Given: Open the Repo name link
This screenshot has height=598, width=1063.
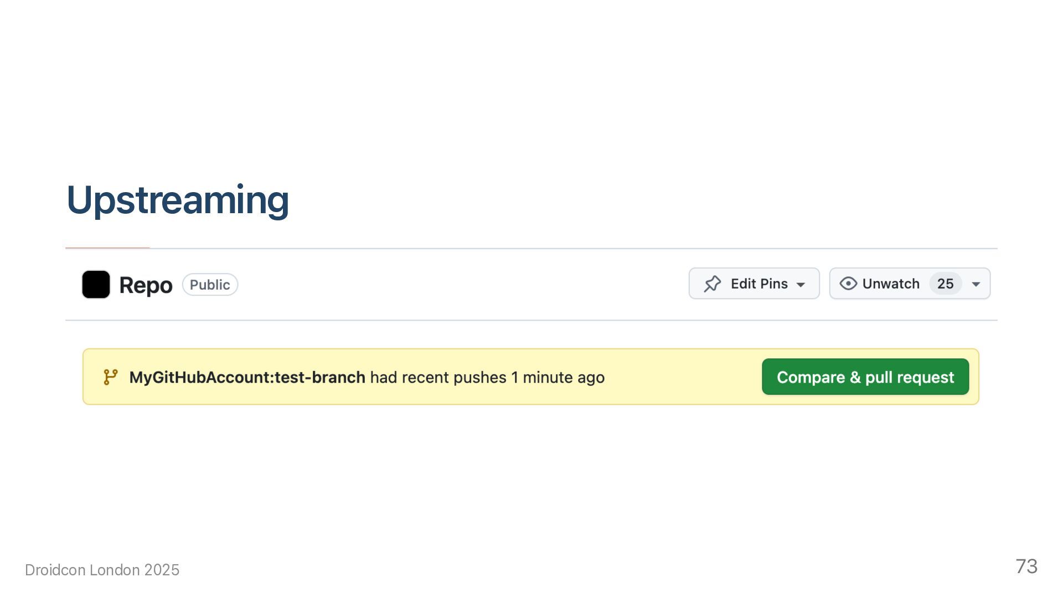Looking at the screenshot, I should [x=146, y=285].
